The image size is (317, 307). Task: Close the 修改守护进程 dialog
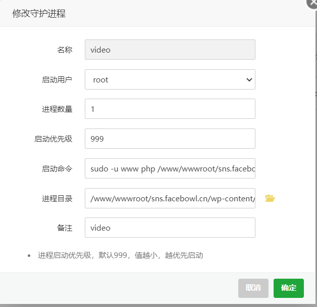click(312, 3)
